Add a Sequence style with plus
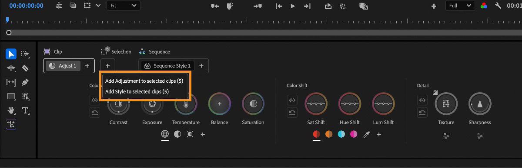Screen dimensions: 522x168 click(x=201, y=66)
